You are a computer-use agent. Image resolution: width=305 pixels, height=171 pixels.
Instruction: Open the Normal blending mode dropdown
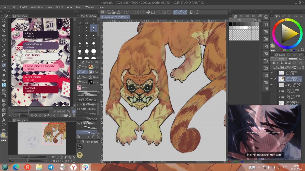click(x=283, y=59)
